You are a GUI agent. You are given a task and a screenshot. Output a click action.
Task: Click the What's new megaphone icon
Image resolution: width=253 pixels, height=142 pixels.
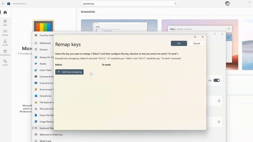[36, 141]
